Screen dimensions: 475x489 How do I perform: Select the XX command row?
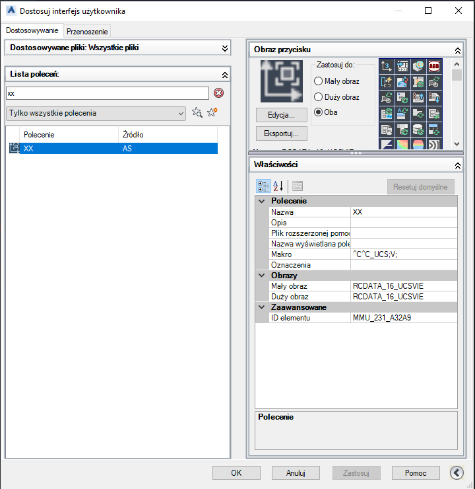[113, 149]
